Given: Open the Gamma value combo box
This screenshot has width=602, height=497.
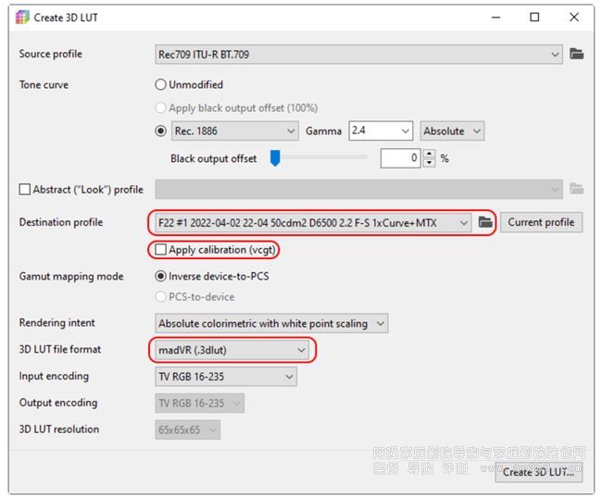Looking at the screenshot, I should 380,131.
